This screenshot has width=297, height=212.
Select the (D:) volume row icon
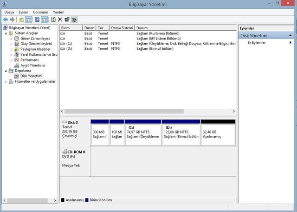point(63,49)
